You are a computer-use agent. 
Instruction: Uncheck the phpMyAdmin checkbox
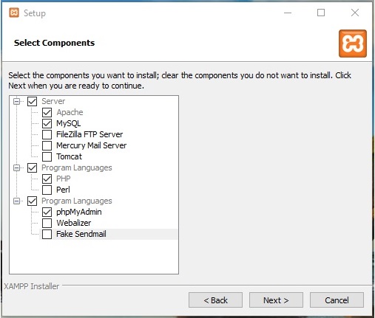click(x=47, y=212)
